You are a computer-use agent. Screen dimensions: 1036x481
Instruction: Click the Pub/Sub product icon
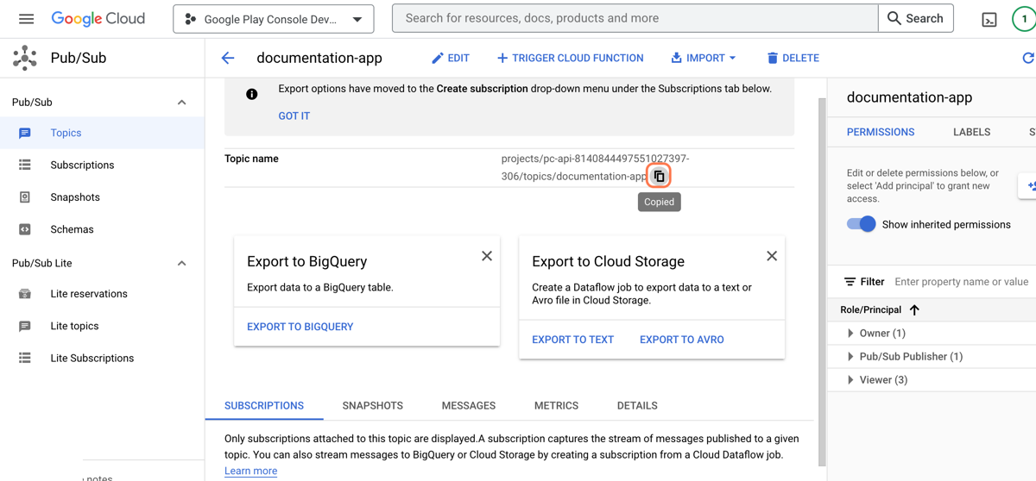(x=25, y=58)
